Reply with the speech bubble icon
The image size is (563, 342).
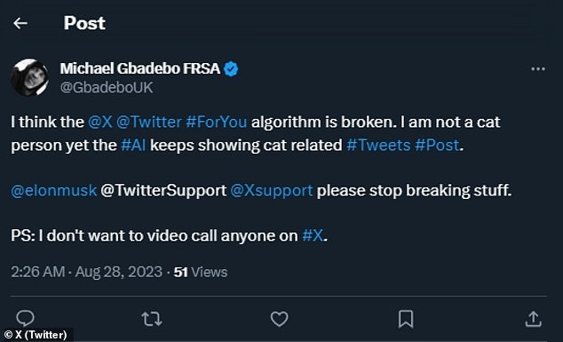pos(25,318)
